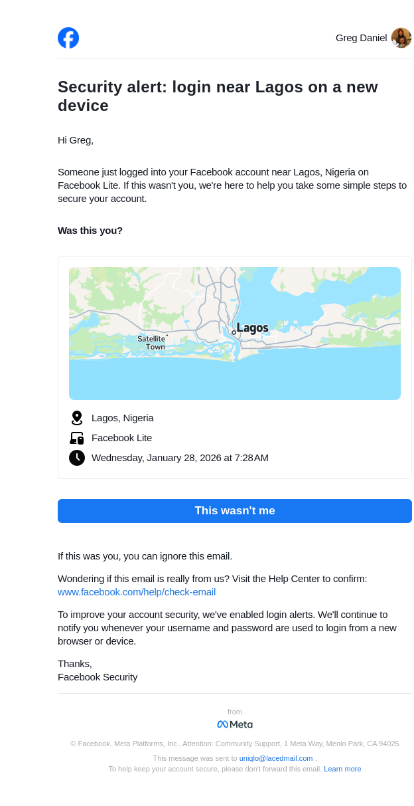
Task: Click Greg Daniel's profile avatar
Action: pyautogui.click(x=401, y=38)
